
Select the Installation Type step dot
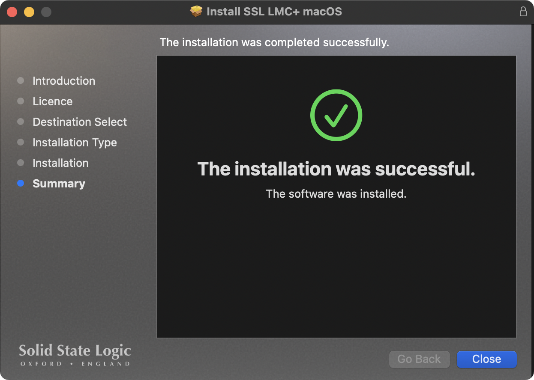[x=20, y=142]
